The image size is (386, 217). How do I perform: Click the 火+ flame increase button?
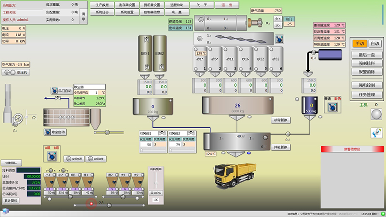tap(277, 18)
